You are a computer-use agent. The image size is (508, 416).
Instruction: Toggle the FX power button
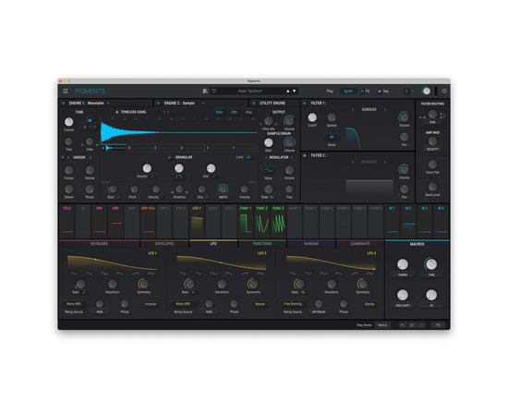point(362,92)
